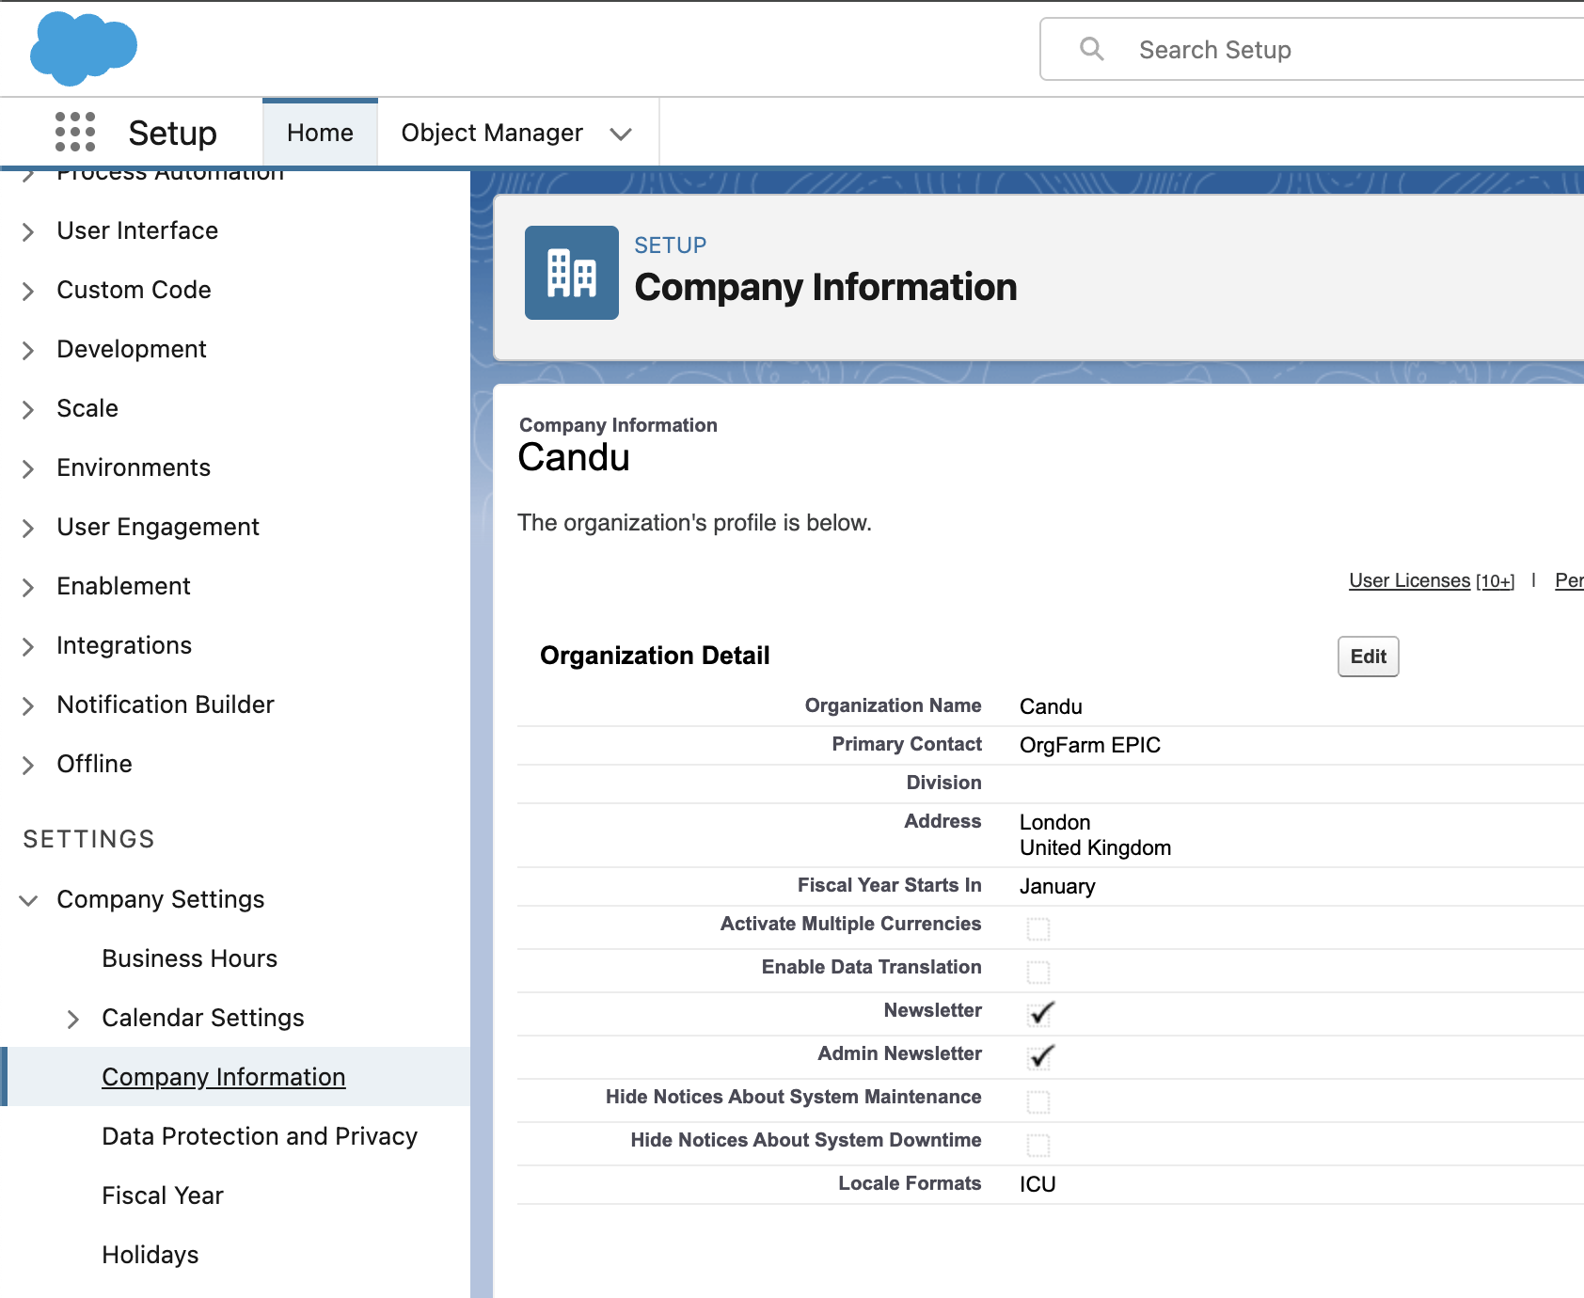
Task: Expand the Custom Code section
Action: tap(28, 291)
